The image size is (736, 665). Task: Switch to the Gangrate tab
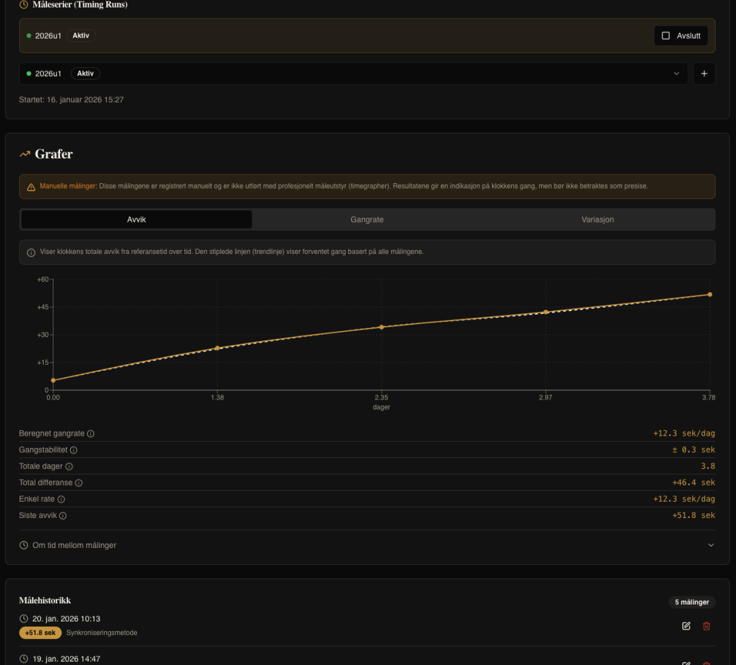click(367, 219)
